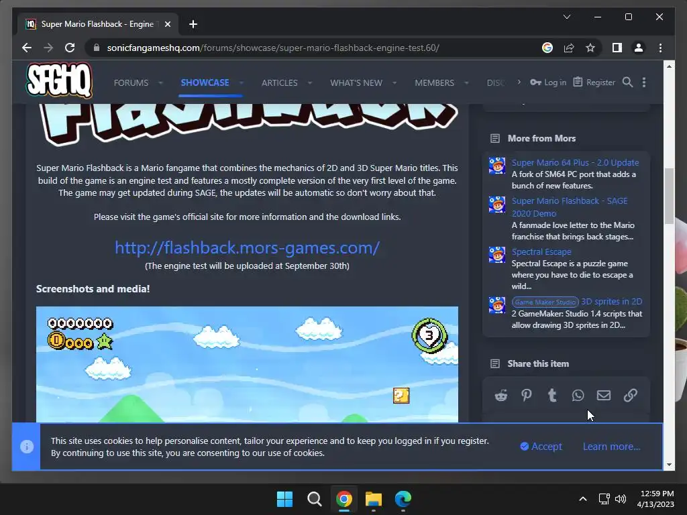This screenshot has width=687, height=515.
Task: View site information lock icon
Action: [x=97, y=48]
